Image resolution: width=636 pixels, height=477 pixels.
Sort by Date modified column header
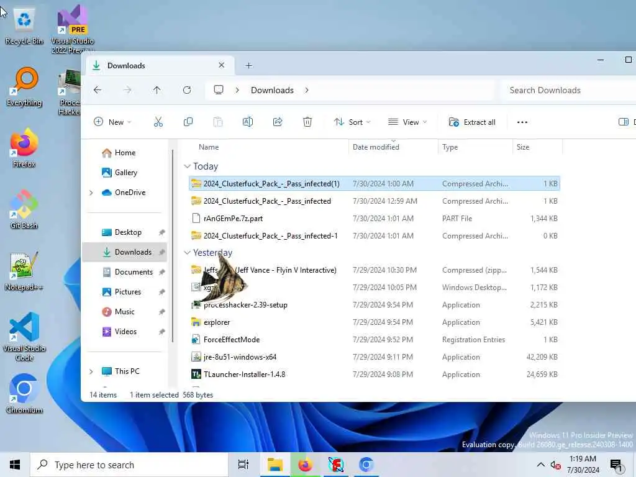(x=376, y=147)
